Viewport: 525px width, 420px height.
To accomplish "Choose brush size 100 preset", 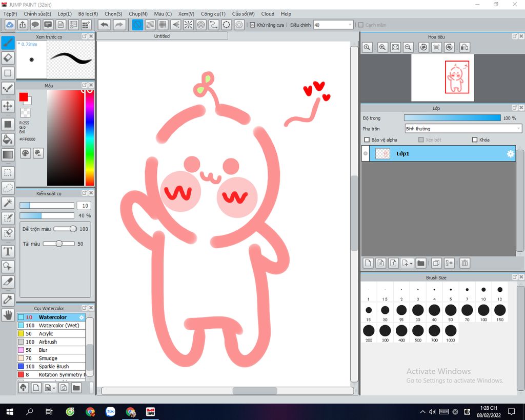I will [x=483, y=312].
